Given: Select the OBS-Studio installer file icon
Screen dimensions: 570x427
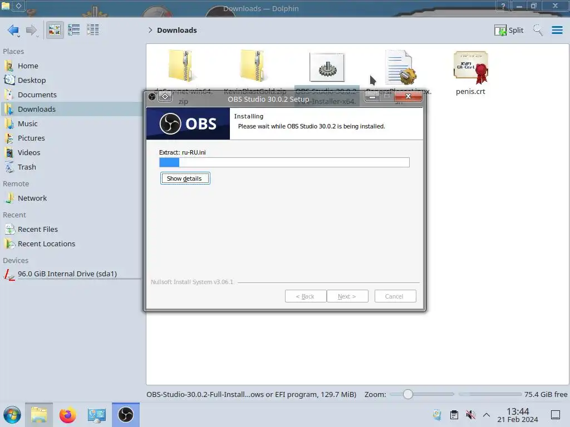Looking at the screenshot, I should pos(327,67).
